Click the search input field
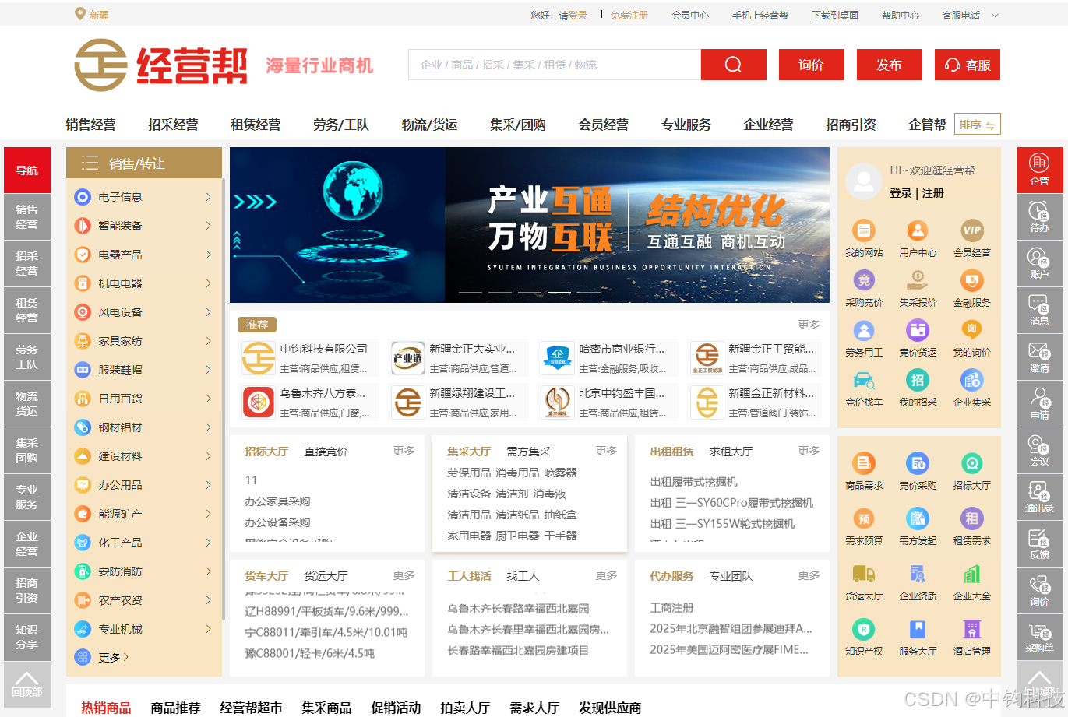 coord(555,65)
